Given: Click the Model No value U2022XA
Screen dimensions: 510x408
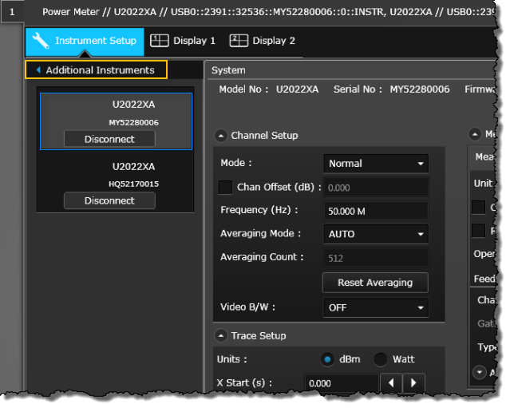Looking at the screenshot, I should (297, 89).
